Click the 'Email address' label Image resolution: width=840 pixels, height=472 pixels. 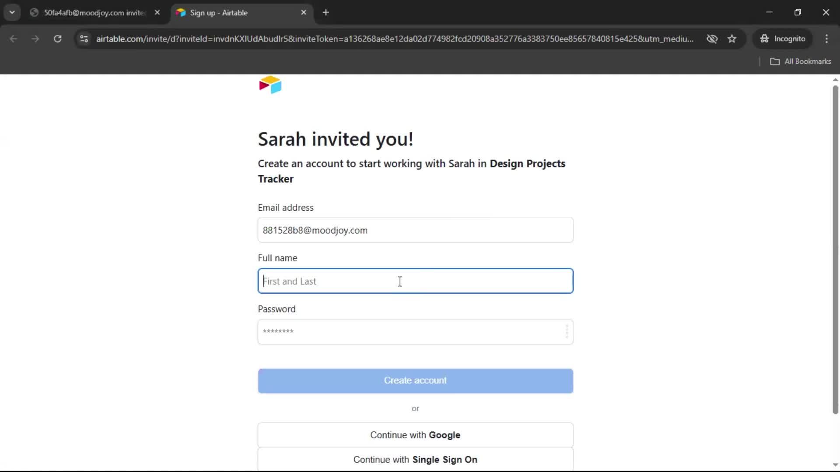click(286, 208)
